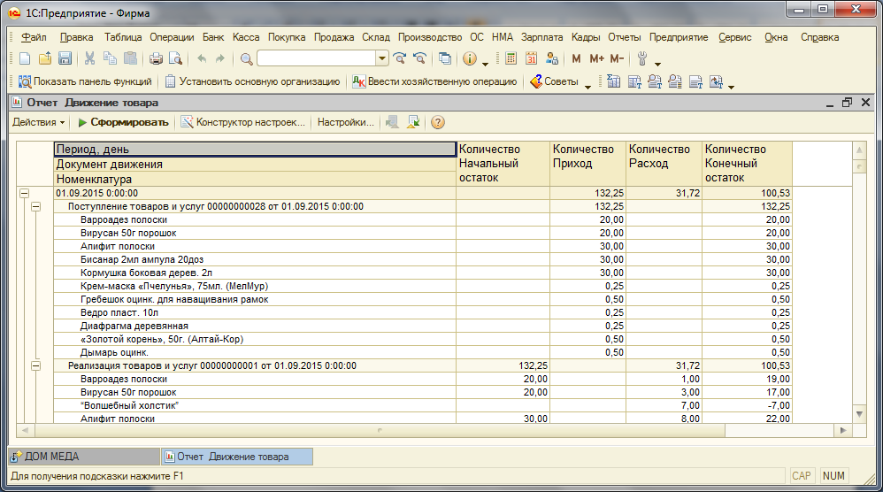
Task: Open the Действия dropdown
Action: (38, 122)
